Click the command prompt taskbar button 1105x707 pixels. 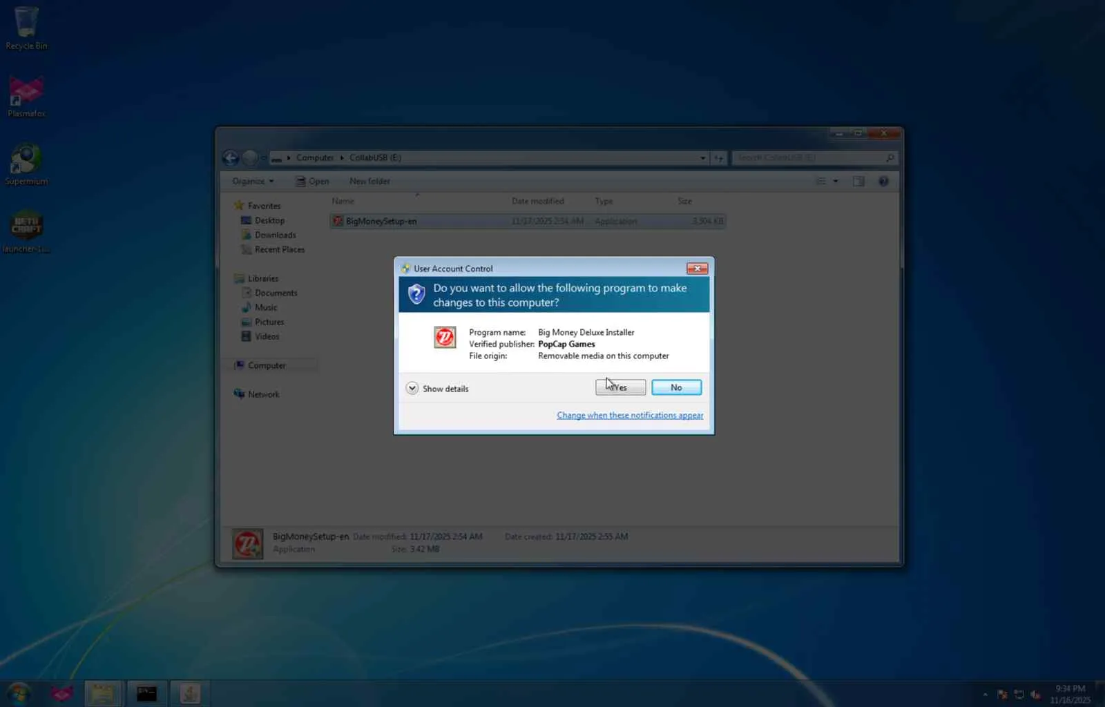point(146,693)
